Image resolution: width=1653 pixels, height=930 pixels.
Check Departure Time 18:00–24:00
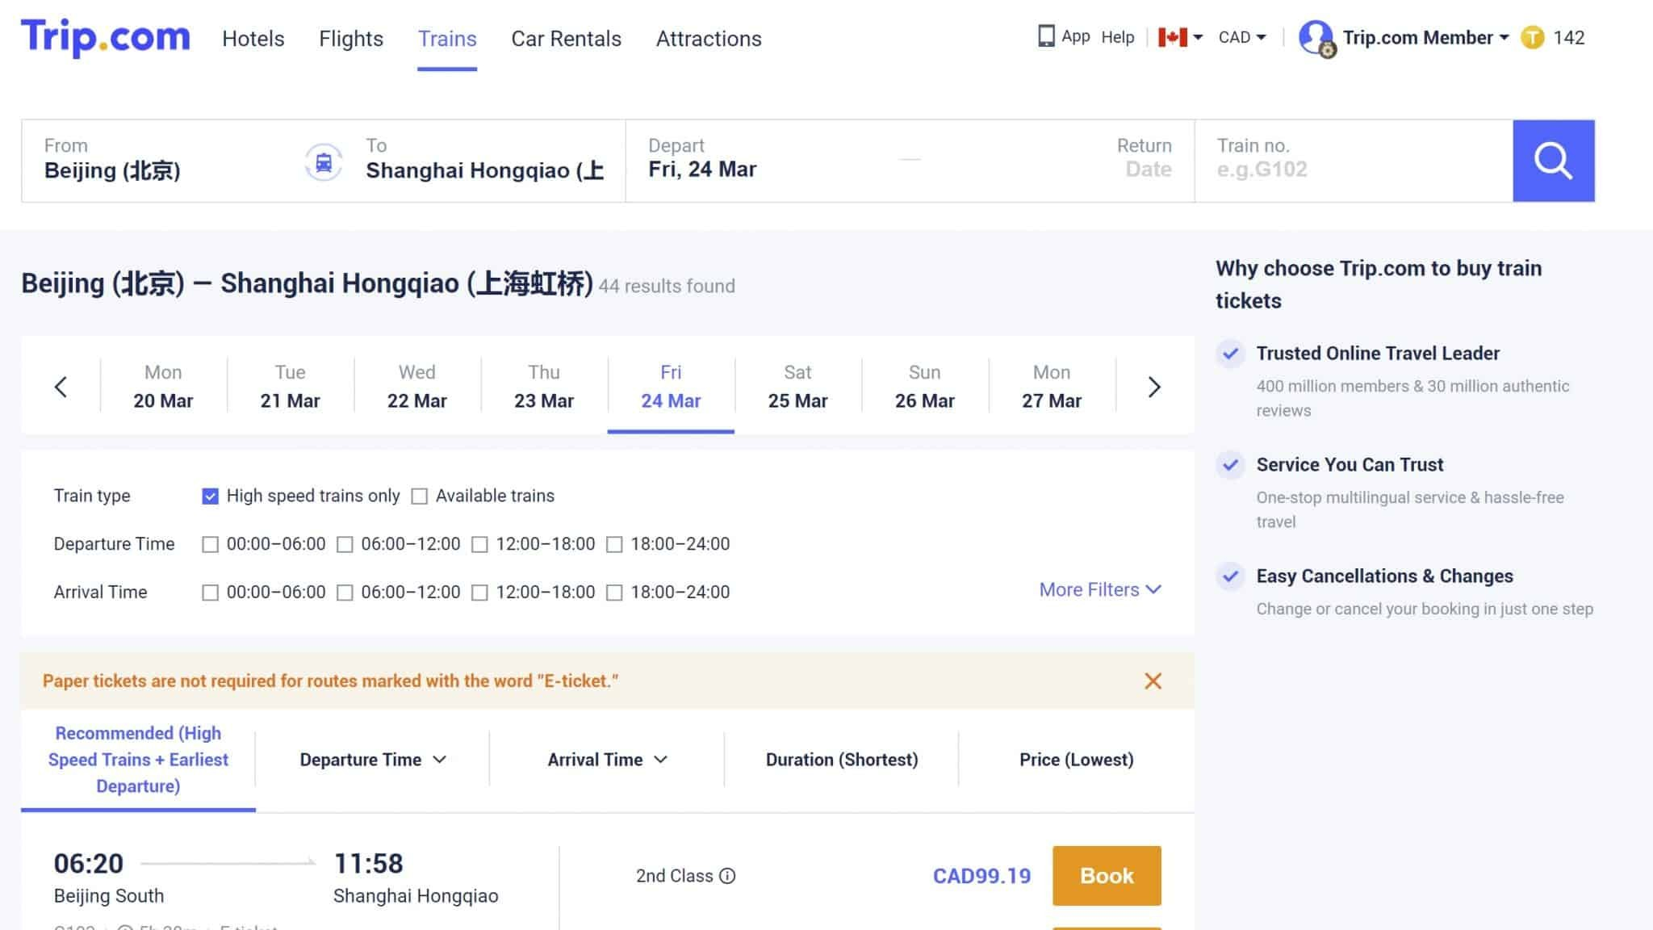tap(614, 545)
